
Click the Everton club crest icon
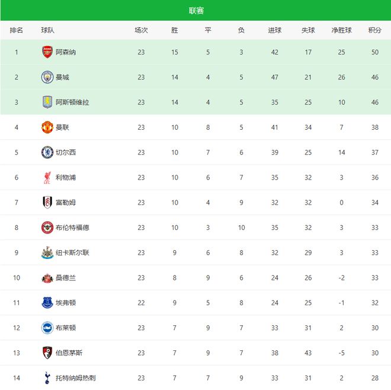pyautogui.click(x=47, y=302)
